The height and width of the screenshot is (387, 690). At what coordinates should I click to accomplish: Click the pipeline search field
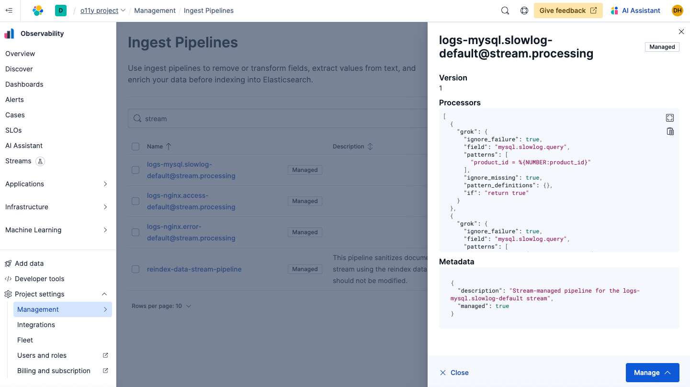point(278,118)
